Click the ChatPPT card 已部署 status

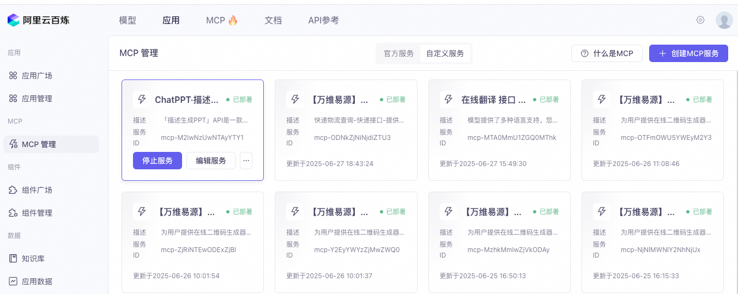[239, 100]
